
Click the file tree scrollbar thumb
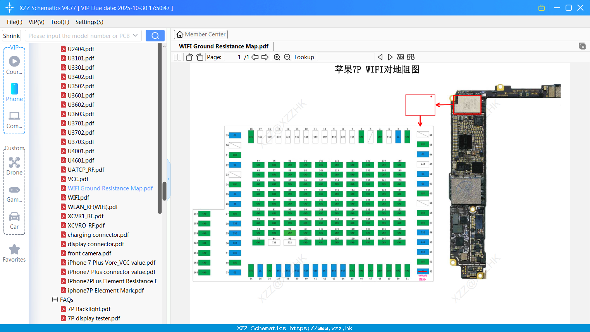point(164,191)
